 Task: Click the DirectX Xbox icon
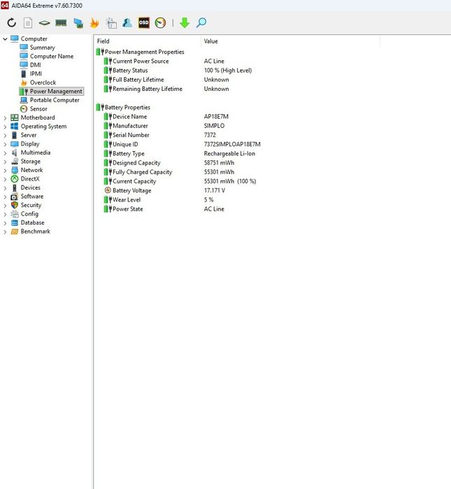click(x=15, y=178)
